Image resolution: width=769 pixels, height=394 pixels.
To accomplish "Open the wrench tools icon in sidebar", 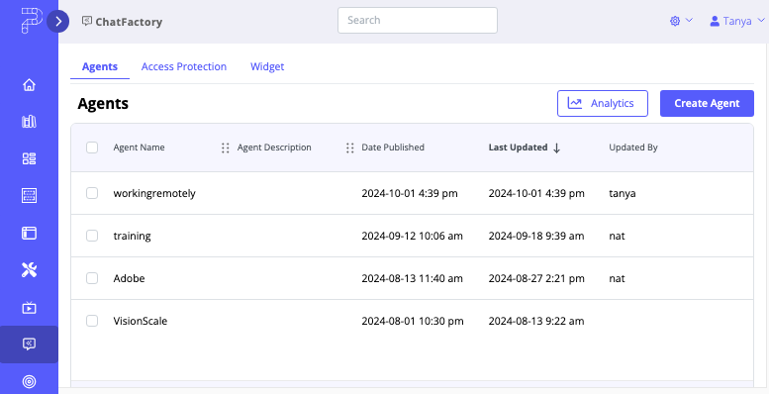I will pyautogui.click(x=29, y=269).
